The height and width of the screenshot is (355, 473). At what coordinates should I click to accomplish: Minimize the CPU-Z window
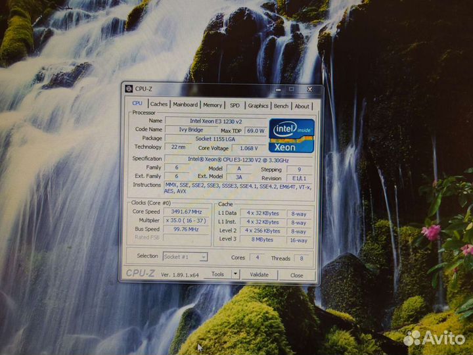pos(278,89)
